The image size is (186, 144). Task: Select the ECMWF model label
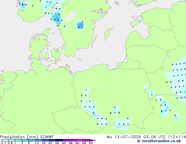tap(47, 137)
